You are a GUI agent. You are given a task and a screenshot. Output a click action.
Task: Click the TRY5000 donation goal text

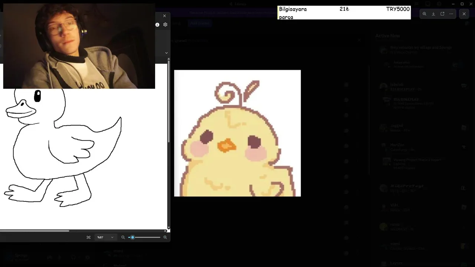(x=398, y=9)
